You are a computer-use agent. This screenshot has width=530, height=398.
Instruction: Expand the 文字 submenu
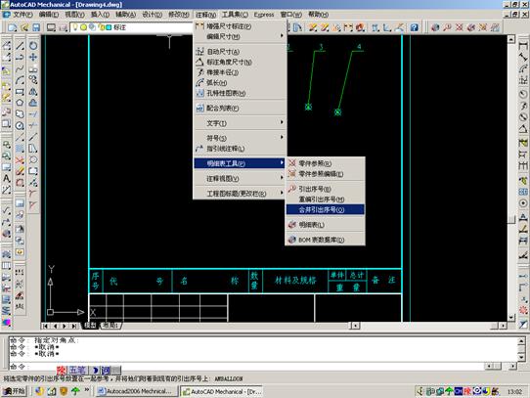coord(240,123)
